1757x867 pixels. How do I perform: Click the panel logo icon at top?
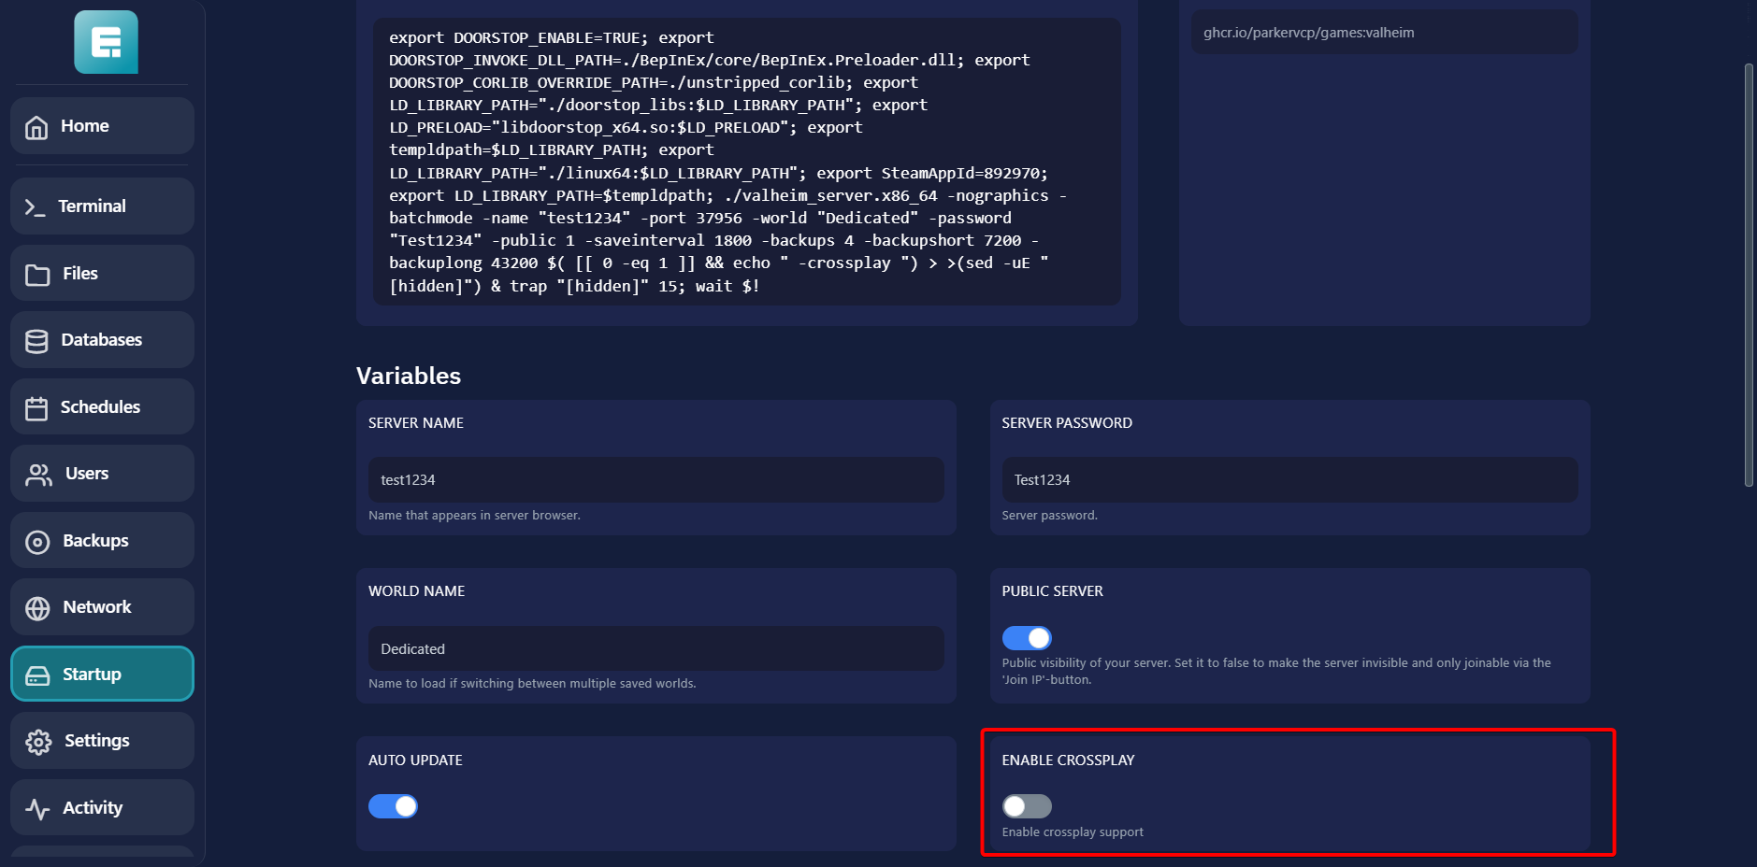106,42
